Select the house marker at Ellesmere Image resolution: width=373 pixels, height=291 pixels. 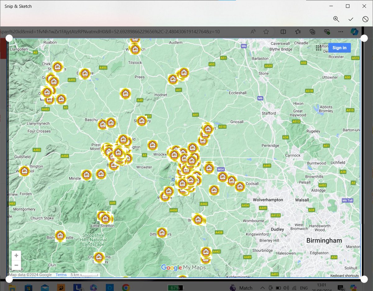coord(85,74)
